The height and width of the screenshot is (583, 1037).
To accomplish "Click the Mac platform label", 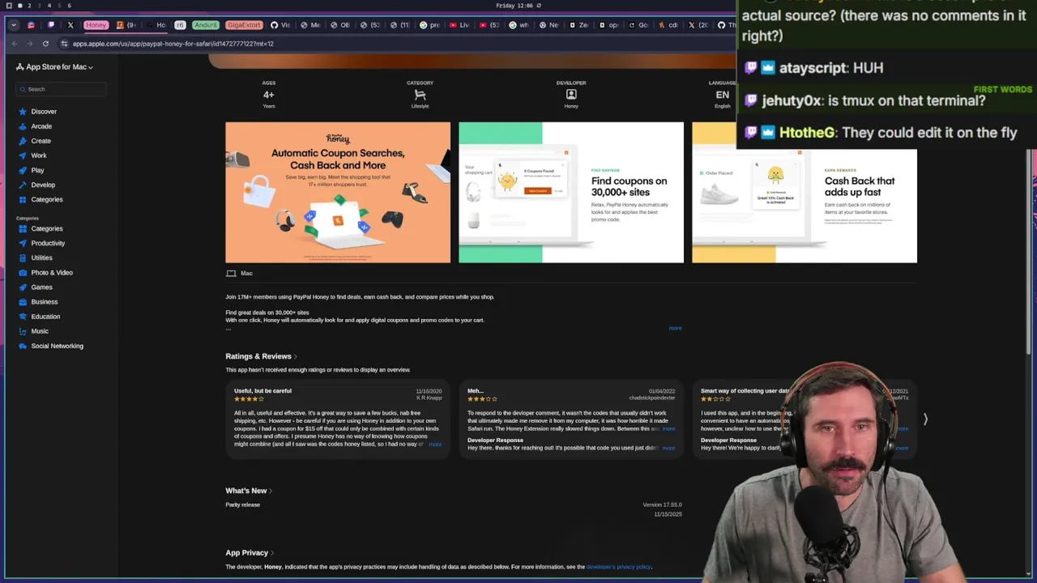I will (x=240, y=274).
